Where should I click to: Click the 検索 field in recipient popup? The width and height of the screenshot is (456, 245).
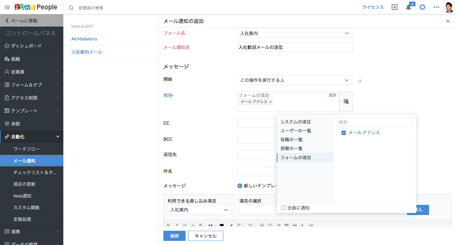[x=375, y=122]
